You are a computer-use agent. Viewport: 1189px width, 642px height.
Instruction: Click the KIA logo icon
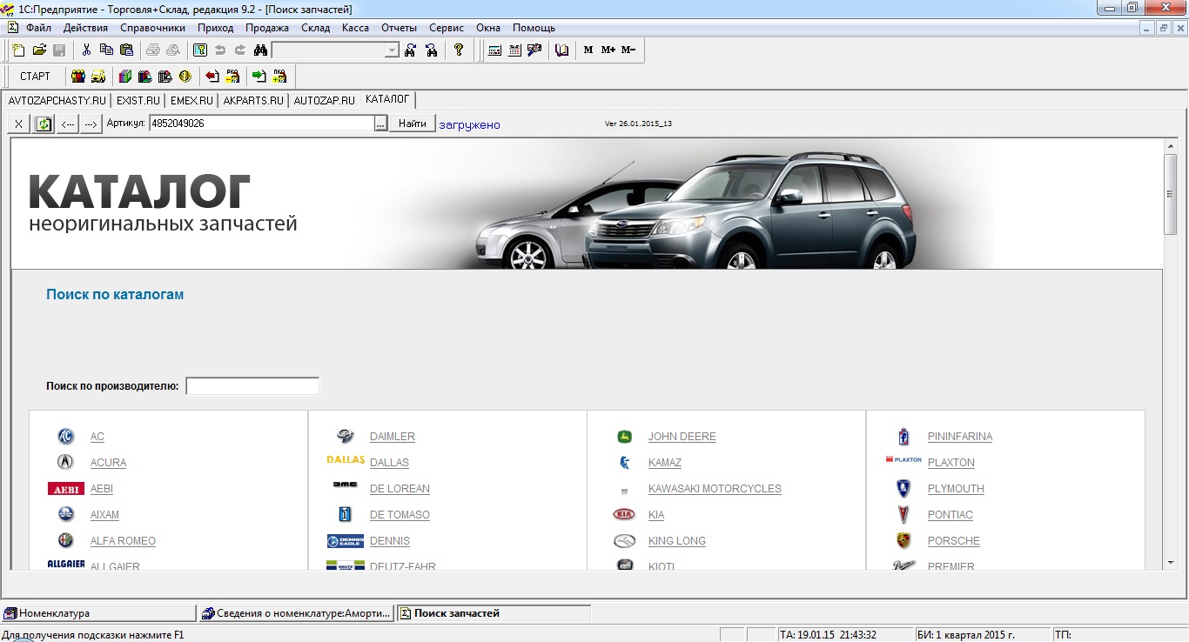624,515
